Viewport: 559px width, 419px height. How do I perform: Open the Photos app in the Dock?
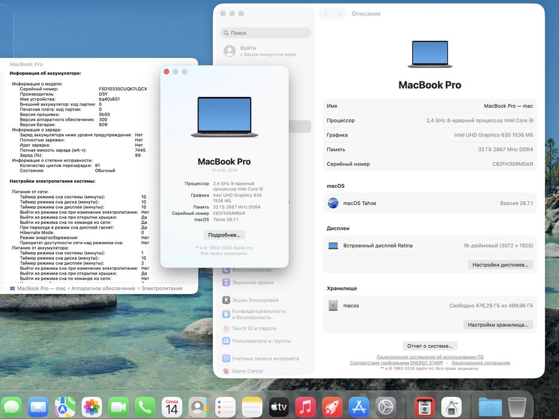pos(92,407)
